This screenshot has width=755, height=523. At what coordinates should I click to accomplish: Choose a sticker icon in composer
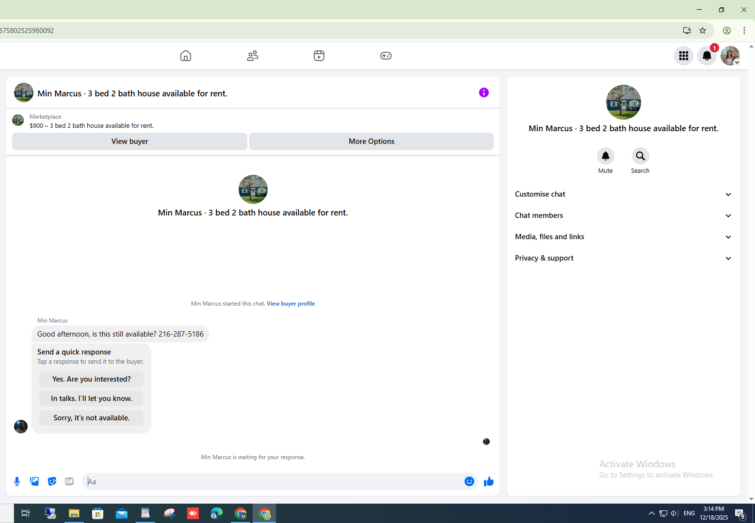tap(52, 481)
